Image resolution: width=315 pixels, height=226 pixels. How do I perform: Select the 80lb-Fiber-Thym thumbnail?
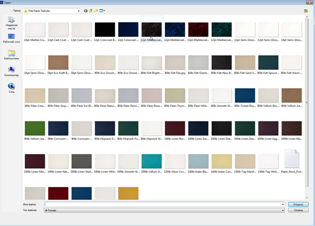coord(175,96)
